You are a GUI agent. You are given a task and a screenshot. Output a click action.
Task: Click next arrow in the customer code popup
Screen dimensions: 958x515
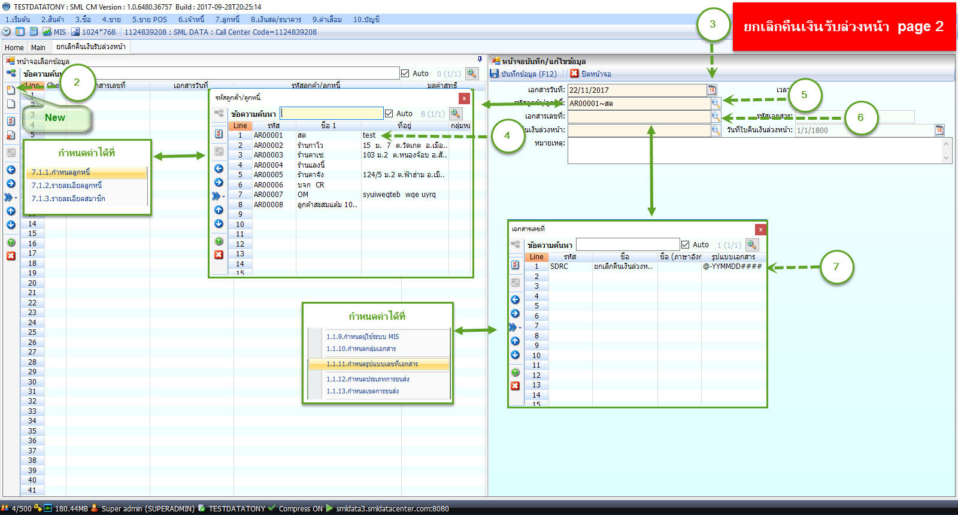(219, 182)
